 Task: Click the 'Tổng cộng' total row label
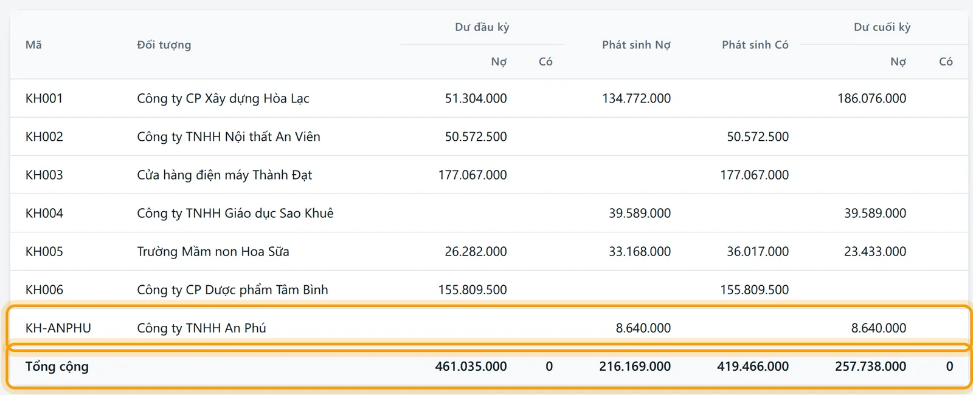pyautogui.click(x=57, y=366)
